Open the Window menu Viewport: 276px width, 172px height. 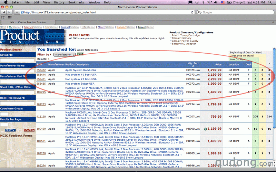click(x=94, y=2)
